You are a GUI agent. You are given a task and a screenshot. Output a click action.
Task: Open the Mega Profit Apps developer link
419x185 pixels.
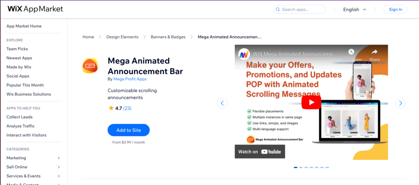(130, 79)
